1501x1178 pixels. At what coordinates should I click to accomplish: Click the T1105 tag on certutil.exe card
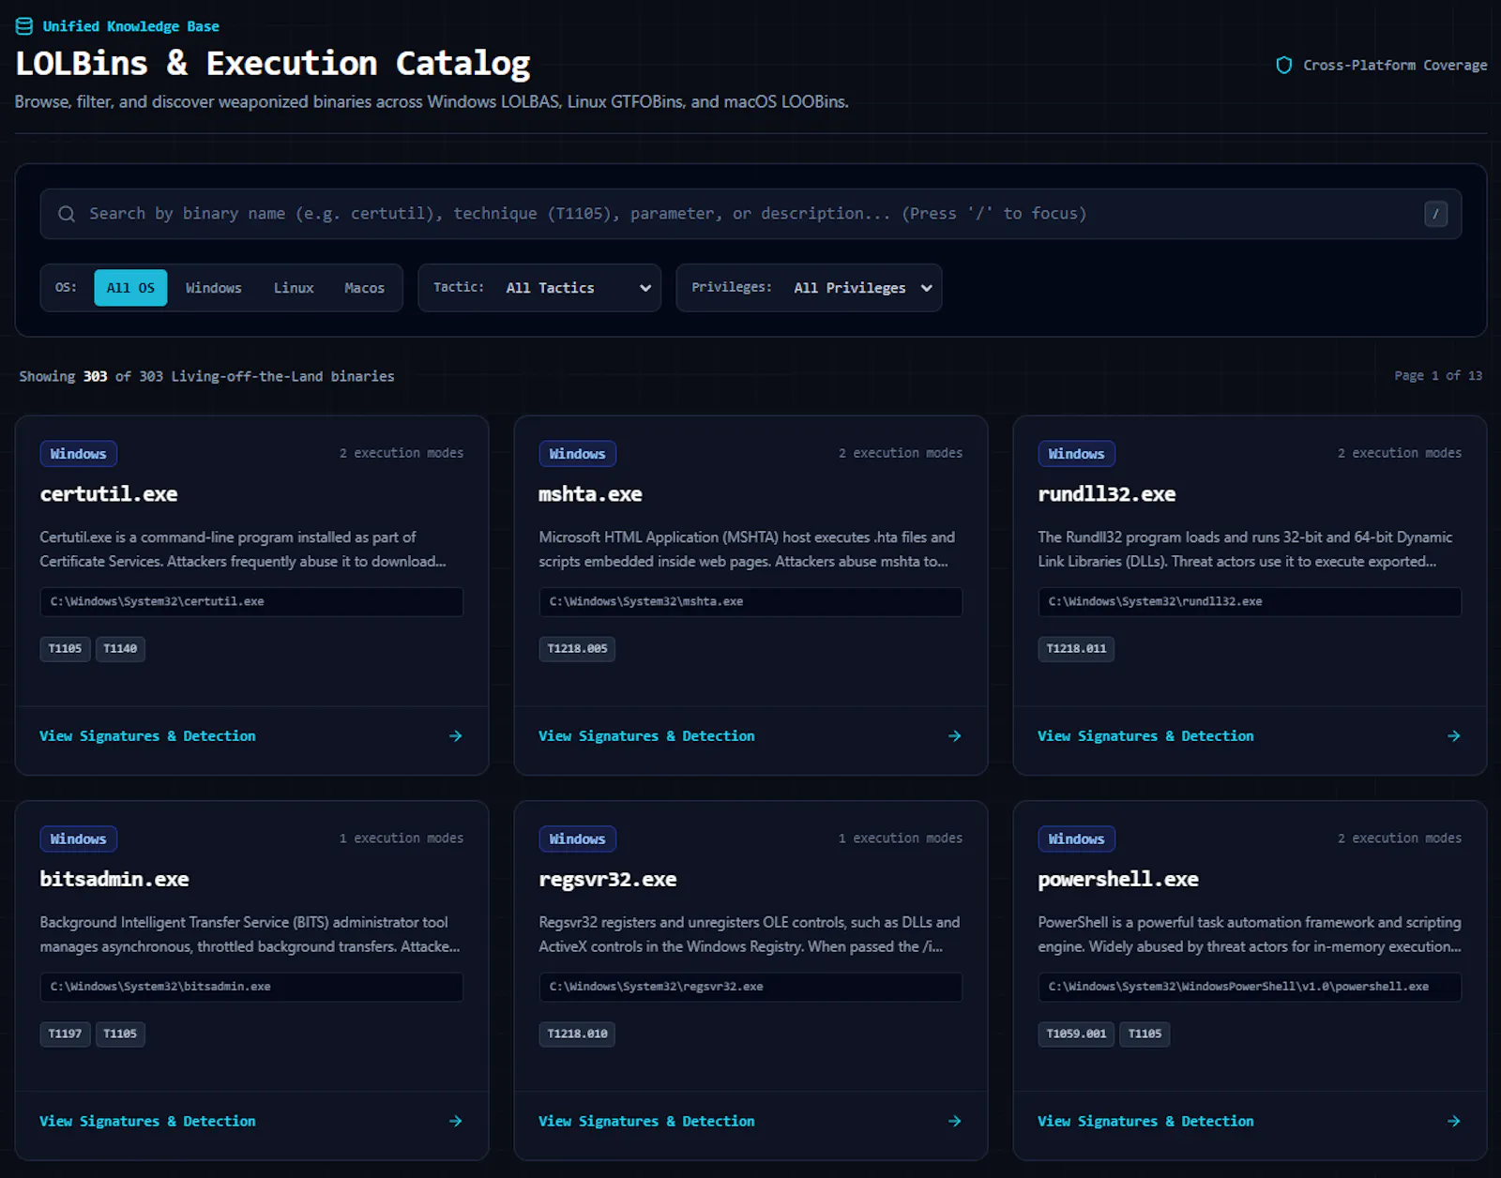point(65,649)
